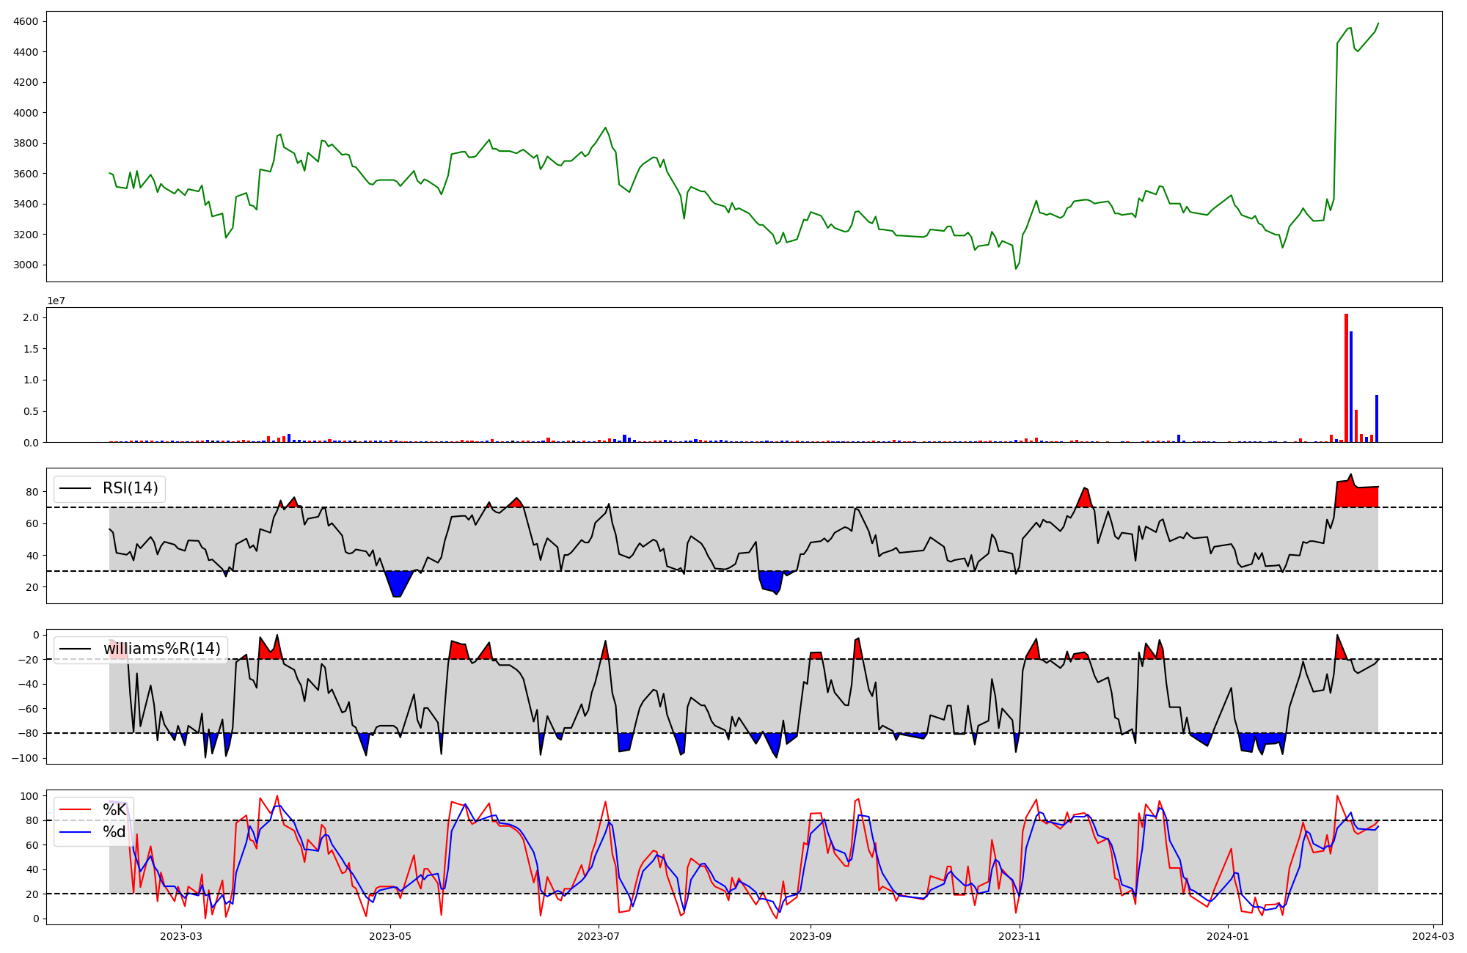Click the 3800 price axis label
Screen dimensions: 1467x953
coord(26,144)
